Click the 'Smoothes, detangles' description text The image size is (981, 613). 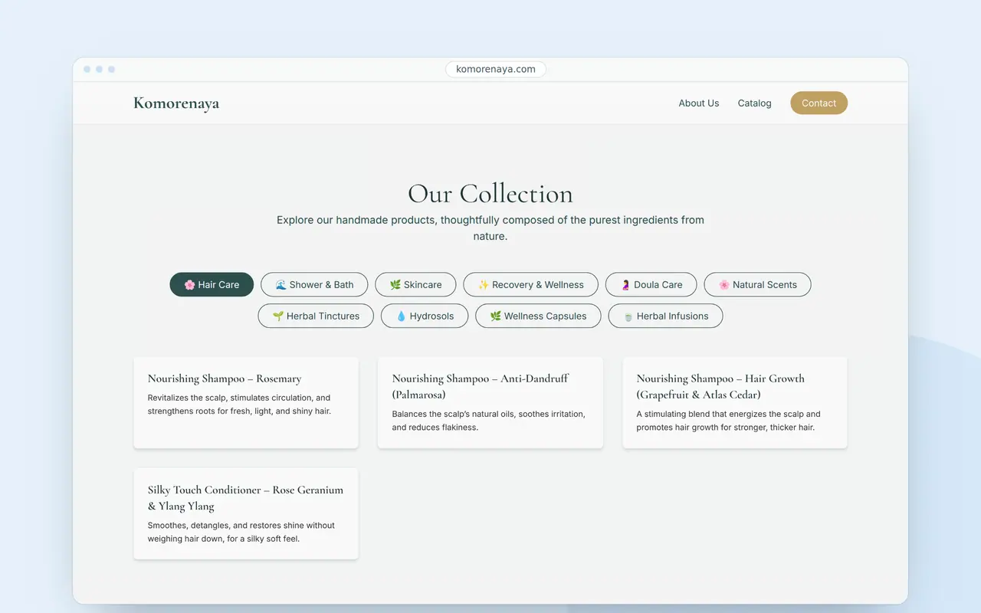click(241, 532)
